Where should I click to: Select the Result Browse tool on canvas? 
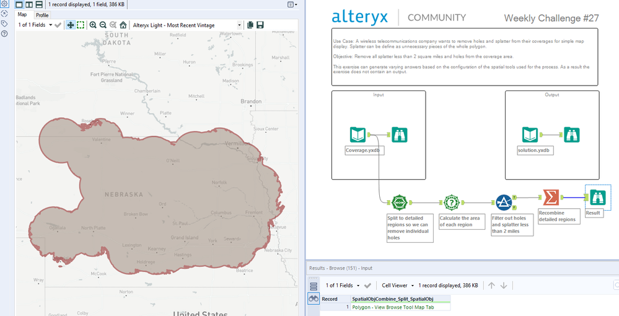[598, 198]
